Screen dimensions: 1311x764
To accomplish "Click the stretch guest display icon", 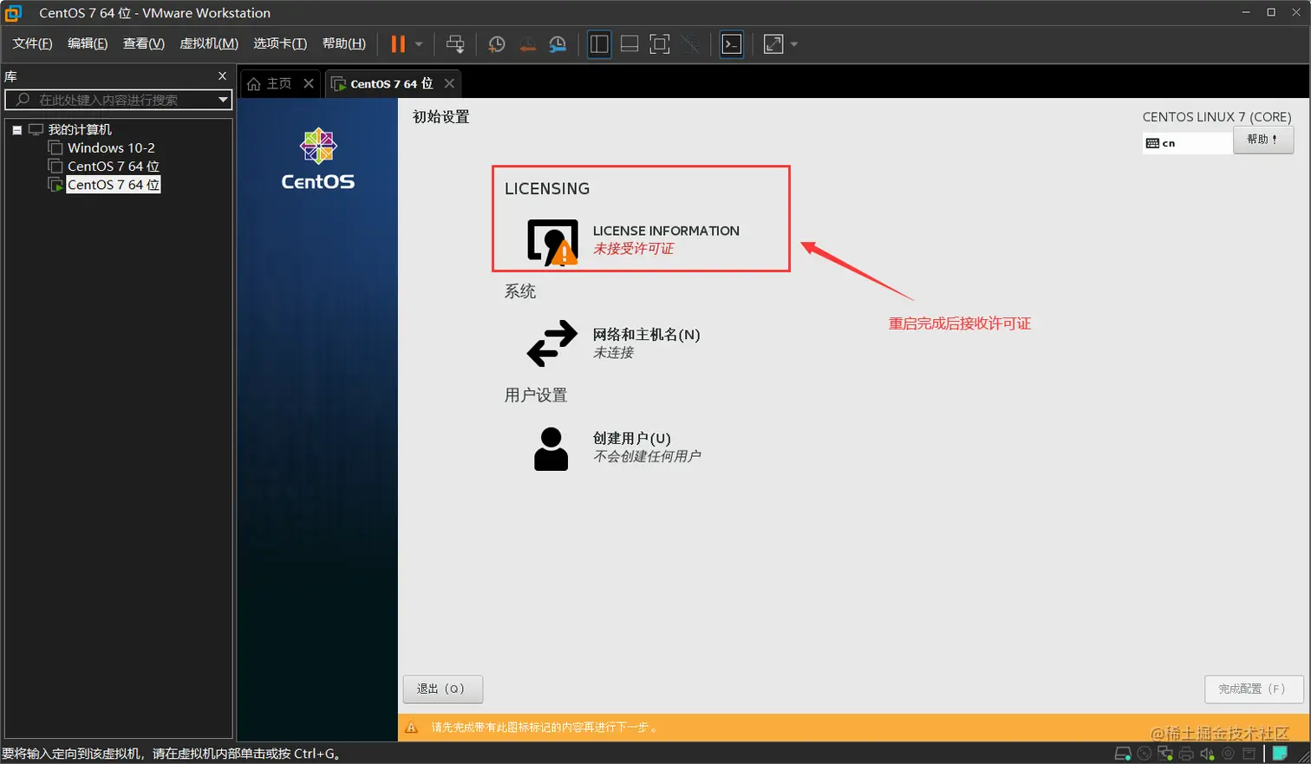I will click(x=773, y=44).
